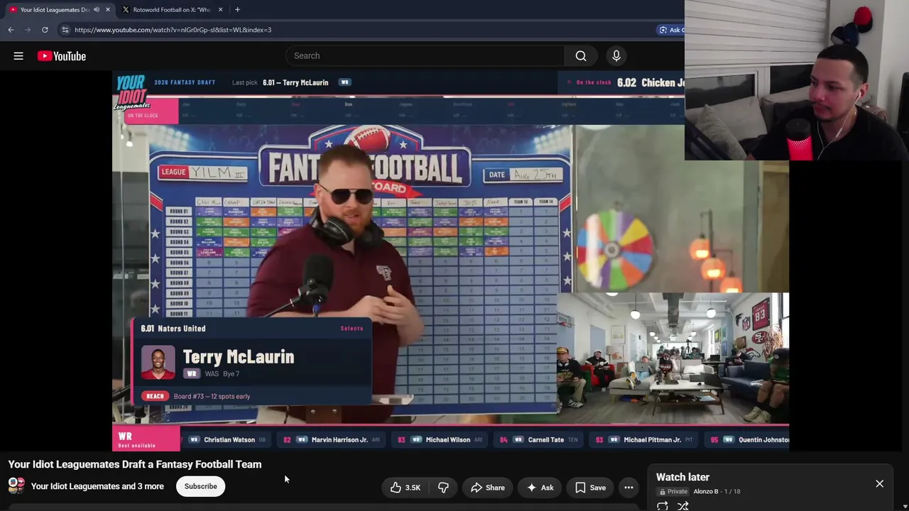Open the Ask AI button
909x511 pixels.
(540, 488)
